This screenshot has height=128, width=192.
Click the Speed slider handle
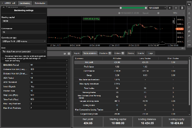pos(158,13)
